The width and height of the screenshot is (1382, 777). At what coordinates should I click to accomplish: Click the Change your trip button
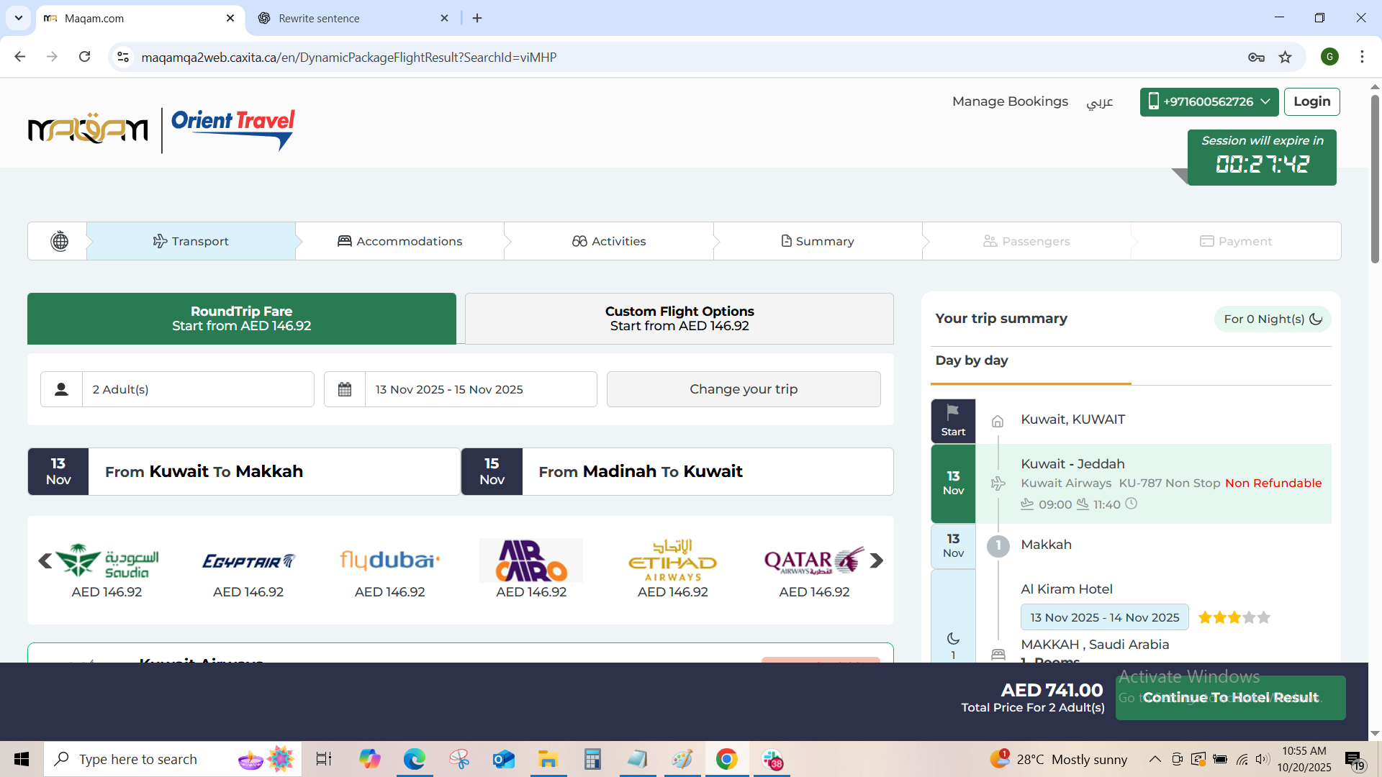point(743,389)
